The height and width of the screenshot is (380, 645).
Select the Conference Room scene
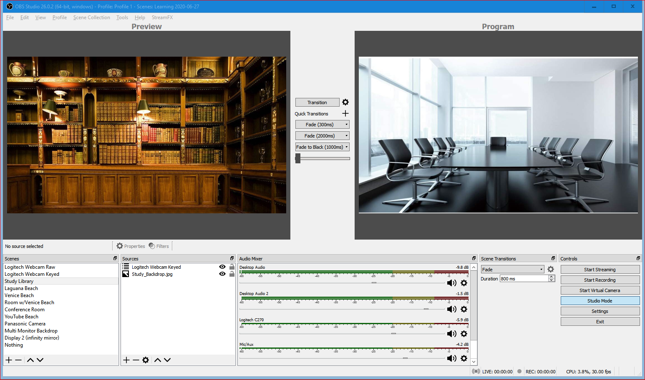(24, 309)
